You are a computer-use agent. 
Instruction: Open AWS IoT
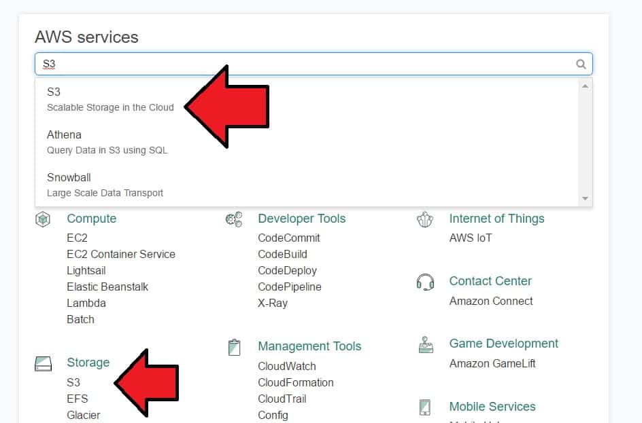coord(471,238)
